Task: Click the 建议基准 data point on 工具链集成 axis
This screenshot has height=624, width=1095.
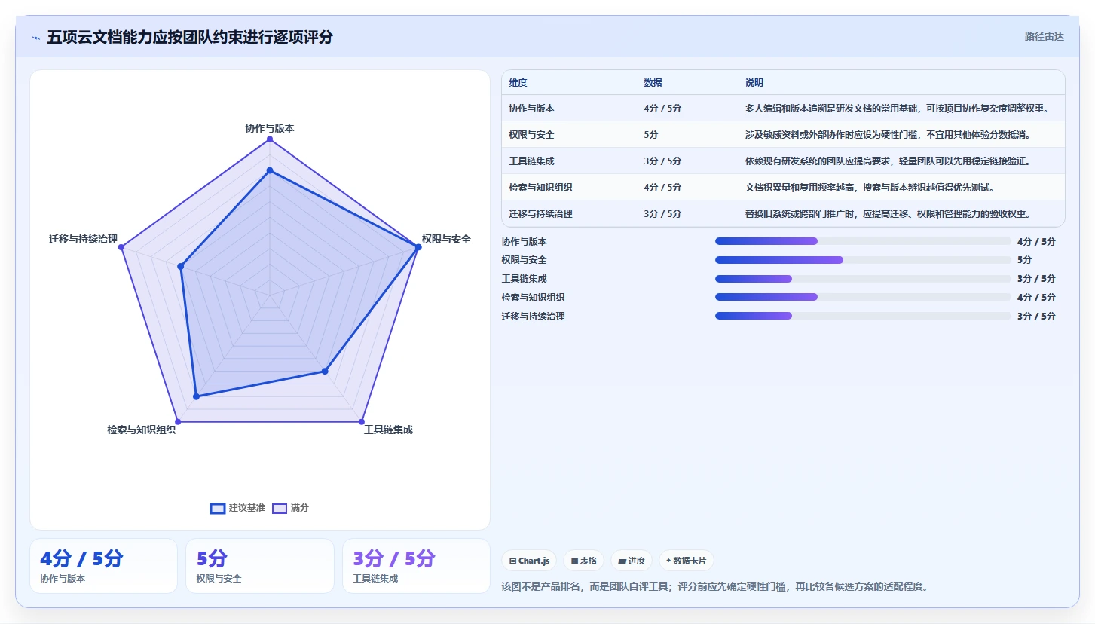Action: (x=325, y=371)
